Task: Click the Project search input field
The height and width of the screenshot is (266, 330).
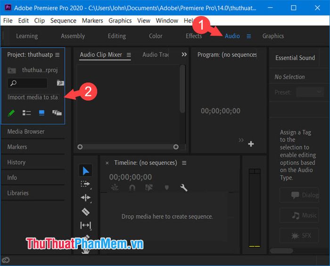Action: coord(27,83)
